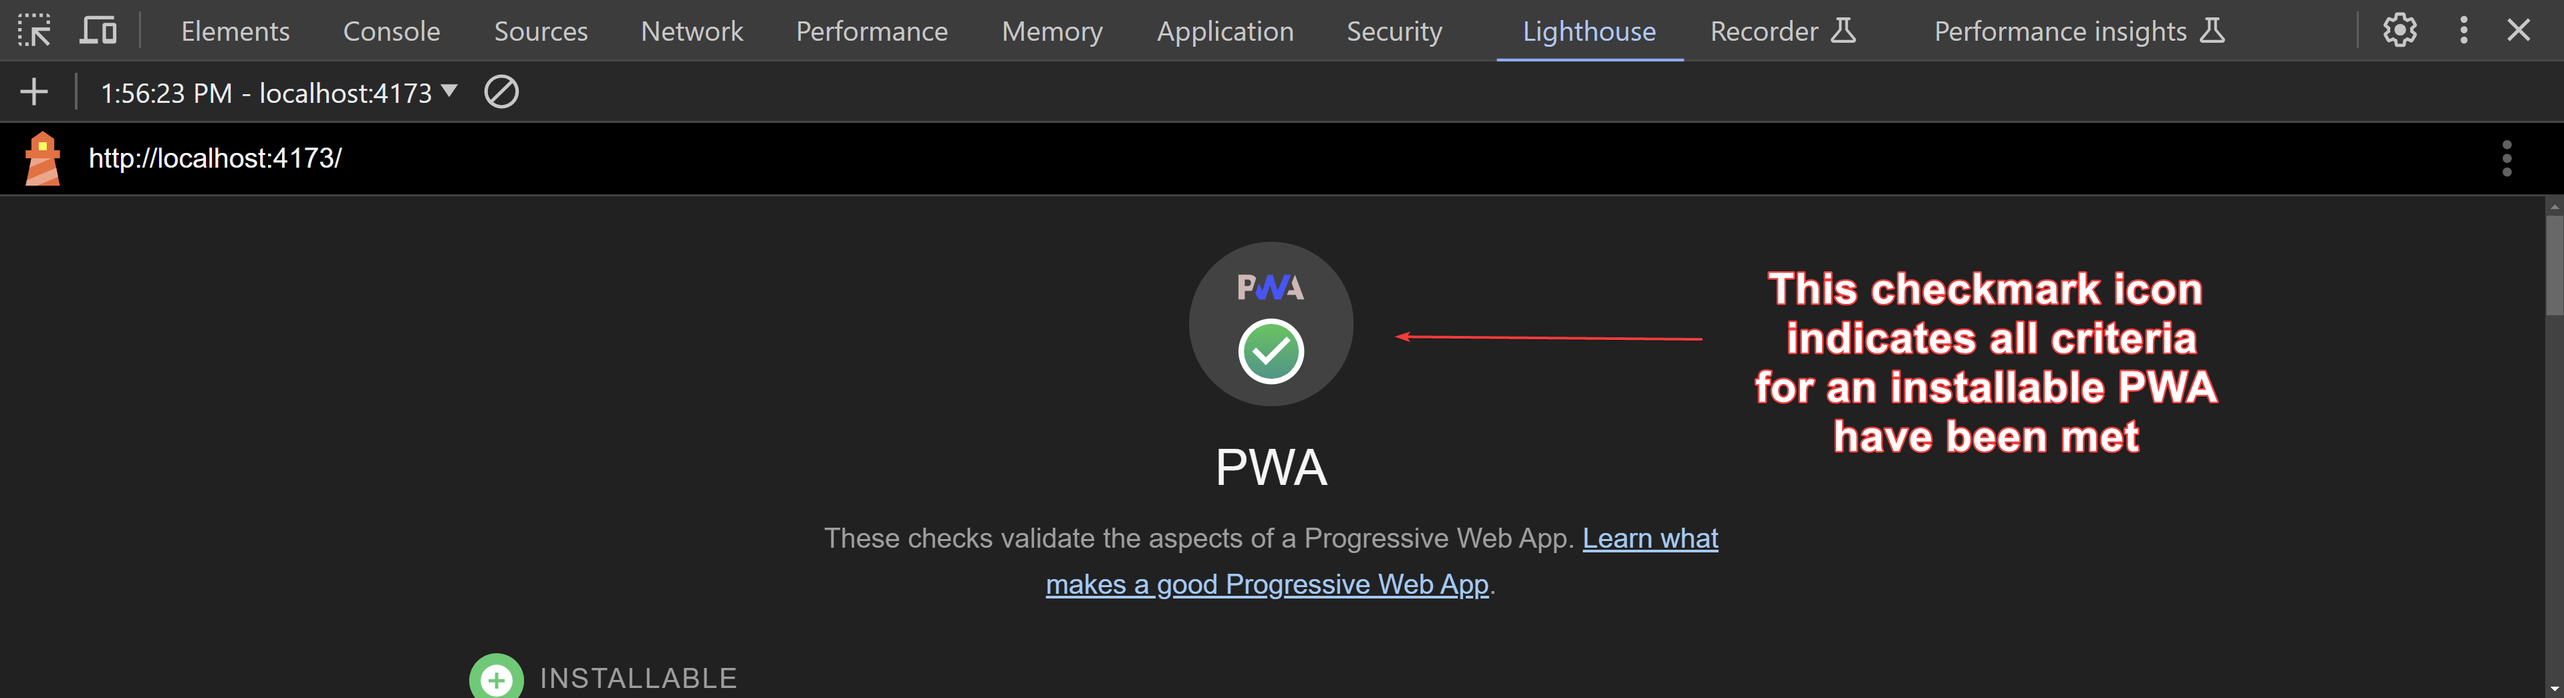The width and height of the screenshot is (2564, 698).
Task: Expand the INSTALLABLE audit group
Action: pyautogui.click(x=603, y=678)
